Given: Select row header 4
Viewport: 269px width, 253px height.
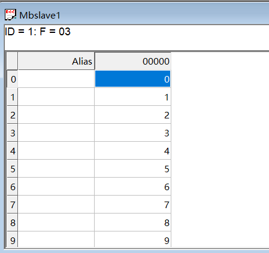Looking at the screenshot, I should tap(13, 151).
